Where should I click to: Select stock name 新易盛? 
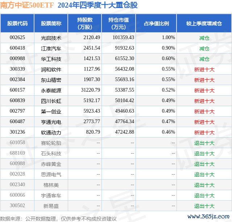click(51, 206)
